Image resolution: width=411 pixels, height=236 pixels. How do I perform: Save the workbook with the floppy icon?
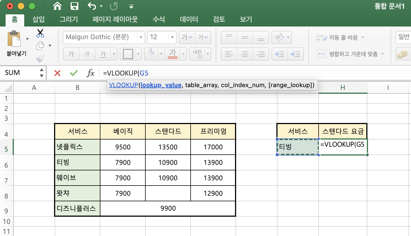click(74, 6)
